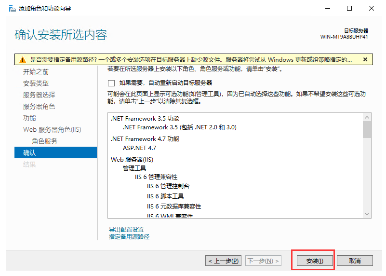Click the yellow warning triangle icon

pos(22,60)
